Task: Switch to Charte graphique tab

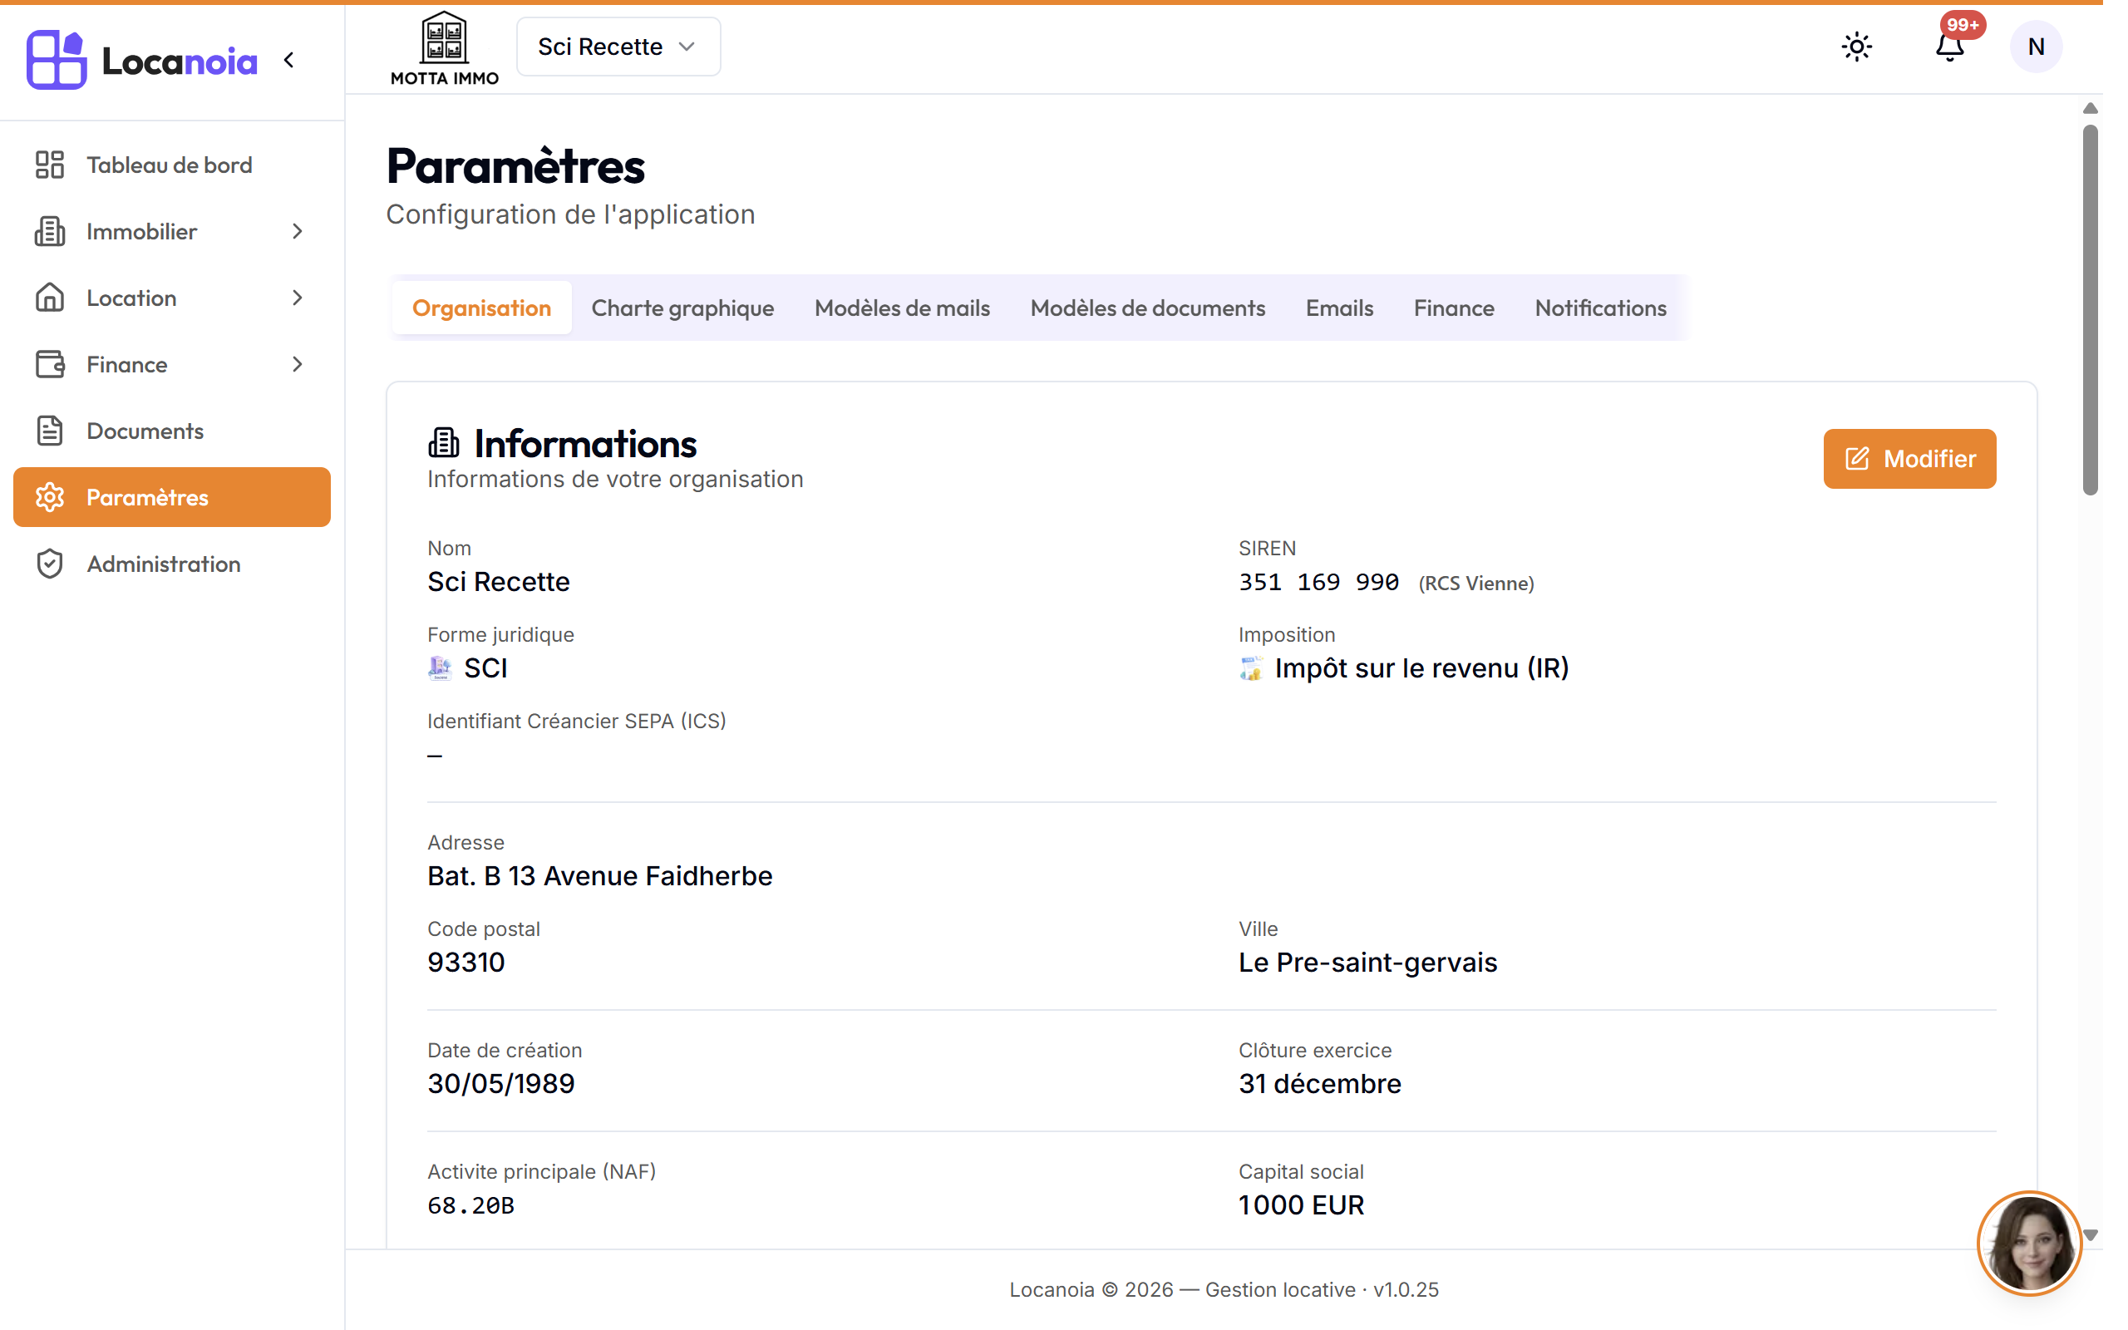Action: coord(682,308)
